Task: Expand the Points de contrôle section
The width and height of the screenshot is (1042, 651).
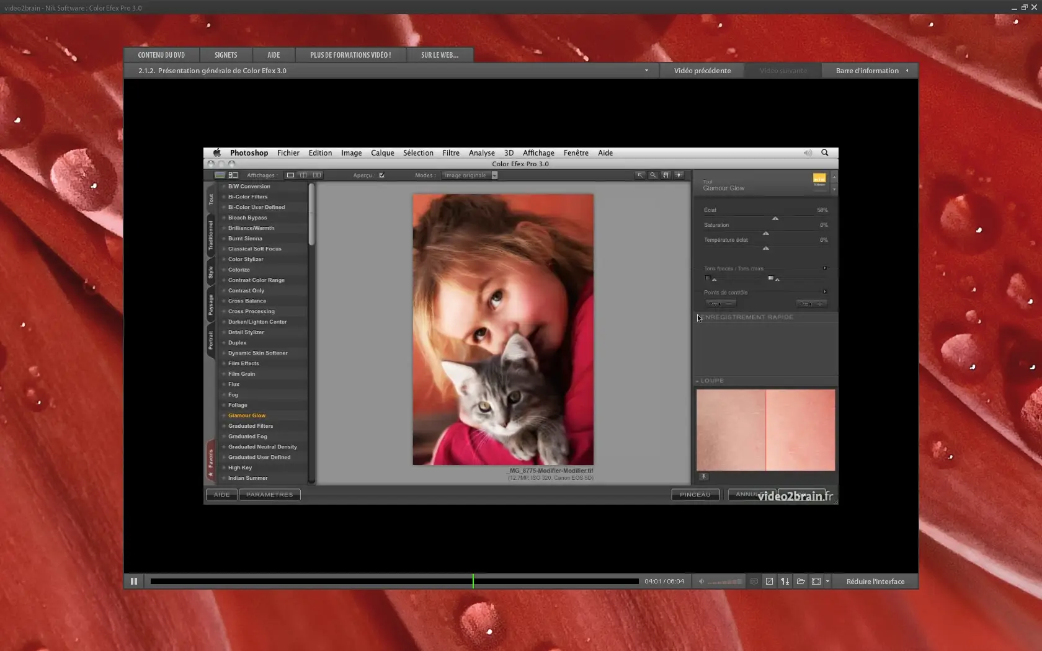Action: coord(824,291)
